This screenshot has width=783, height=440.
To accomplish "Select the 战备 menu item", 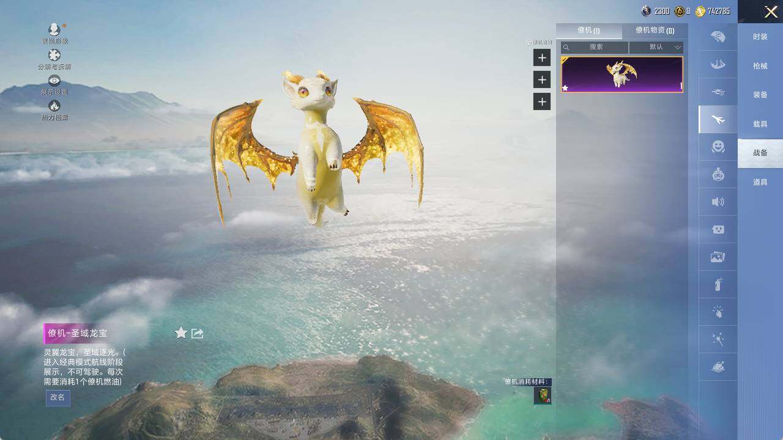I will pos(760,153).
